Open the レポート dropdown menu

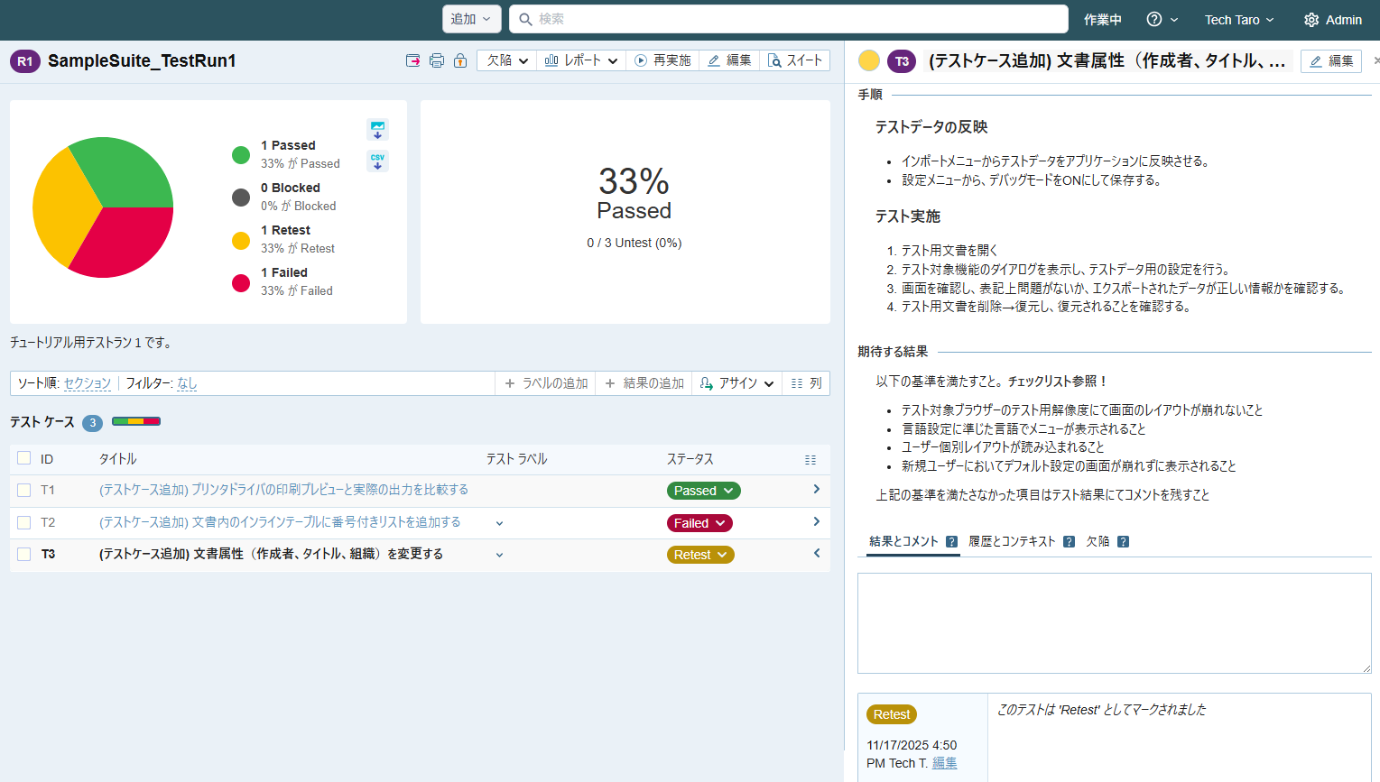[x=581, y=60]
